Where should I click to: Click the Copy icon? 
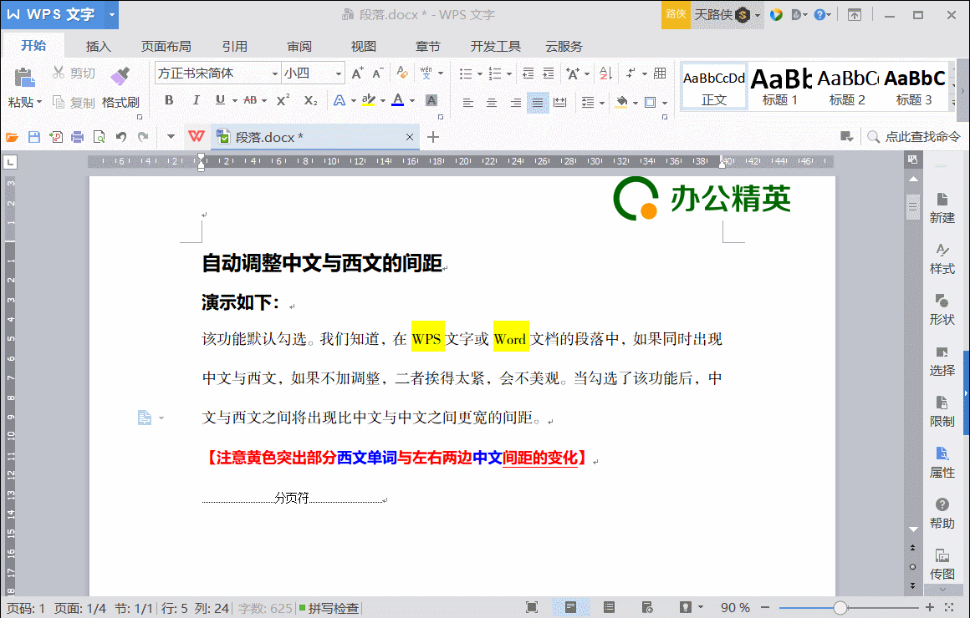pos(59,102)
